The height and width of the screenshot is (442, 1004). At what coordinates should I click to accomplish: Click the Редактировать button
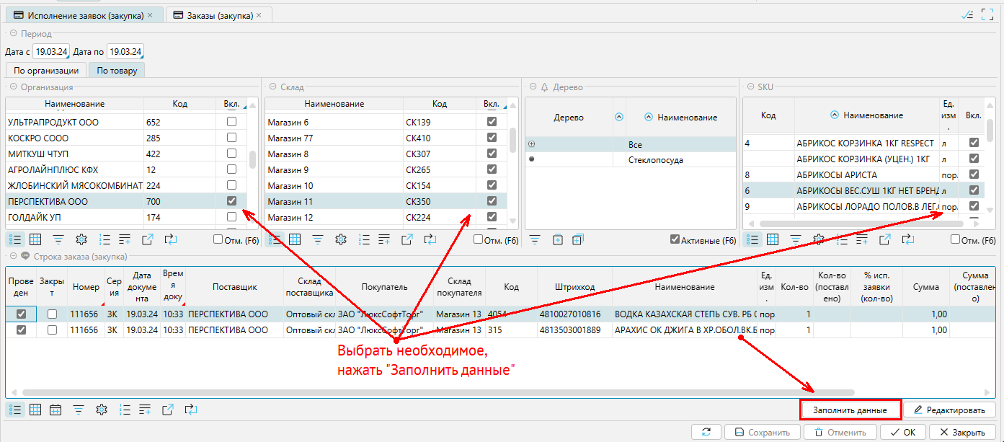(x=949, y=410)
